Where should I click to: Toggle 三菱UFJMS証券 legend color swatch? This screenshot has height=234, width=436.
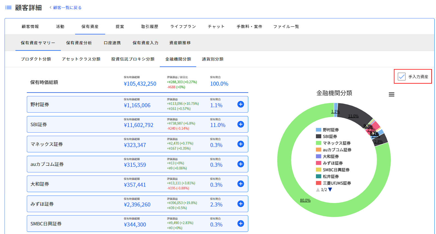point(319,183)
